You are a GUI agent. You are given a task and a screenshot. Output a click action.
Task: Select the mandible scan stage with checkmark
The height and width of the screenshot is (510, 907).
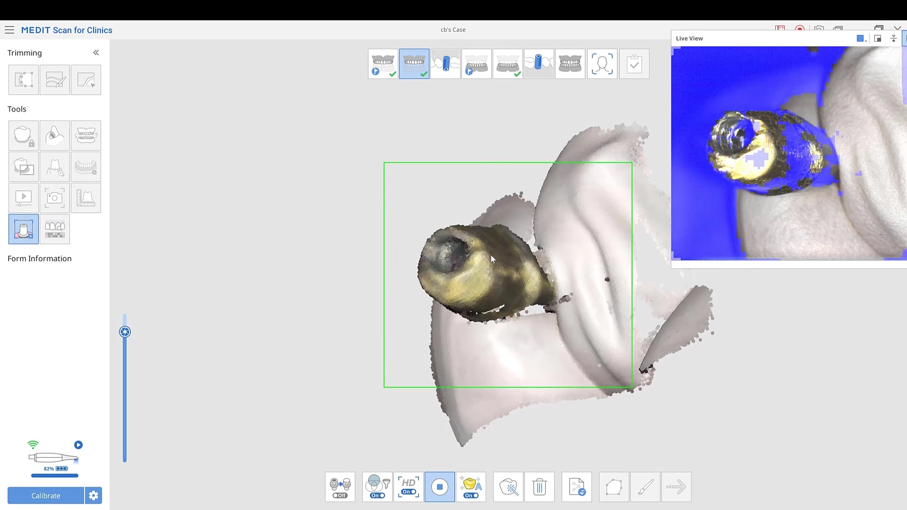click(x=508, y=64)
